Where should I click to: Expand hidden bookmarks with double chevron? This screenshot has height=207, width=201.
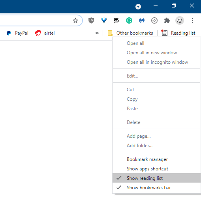pos(97,33)
